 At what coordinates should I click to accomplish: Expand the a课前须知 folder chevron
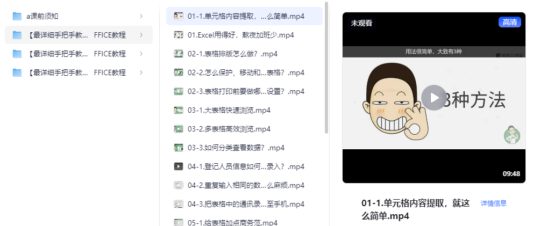coord(141,16)
